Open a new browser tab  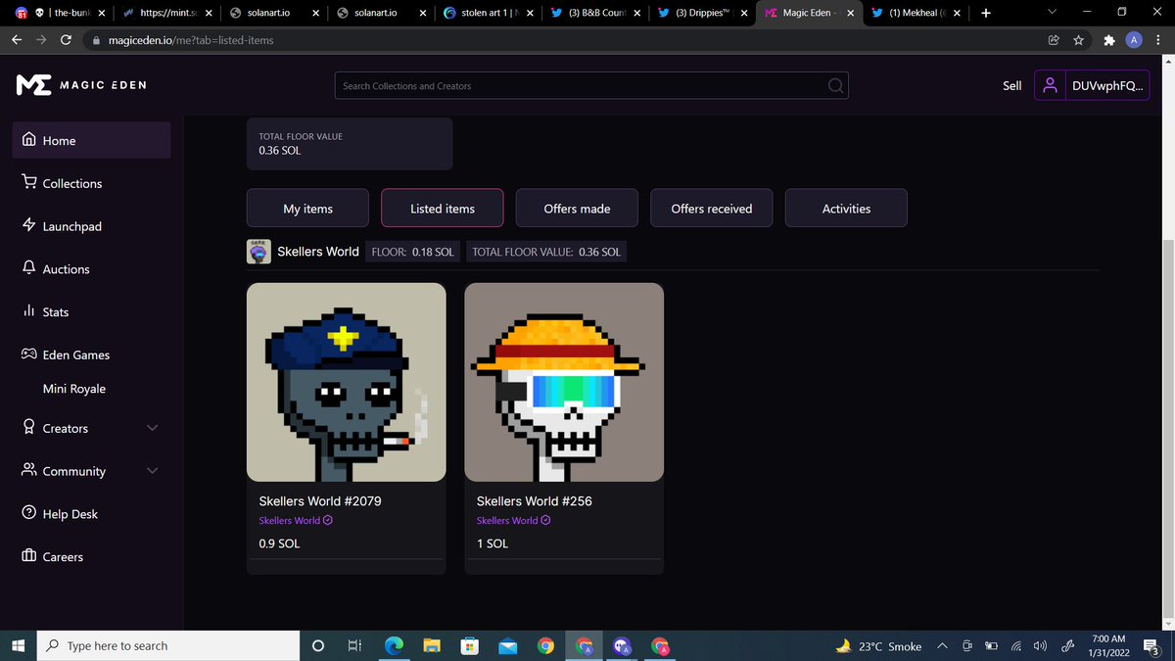tap(985, 14)
